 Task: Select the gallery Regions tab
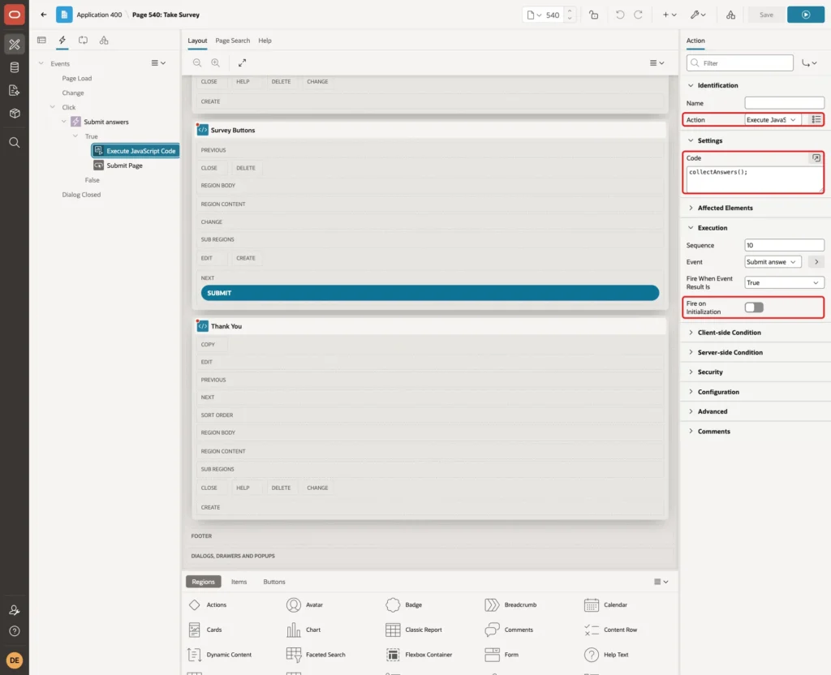(204, 582)
